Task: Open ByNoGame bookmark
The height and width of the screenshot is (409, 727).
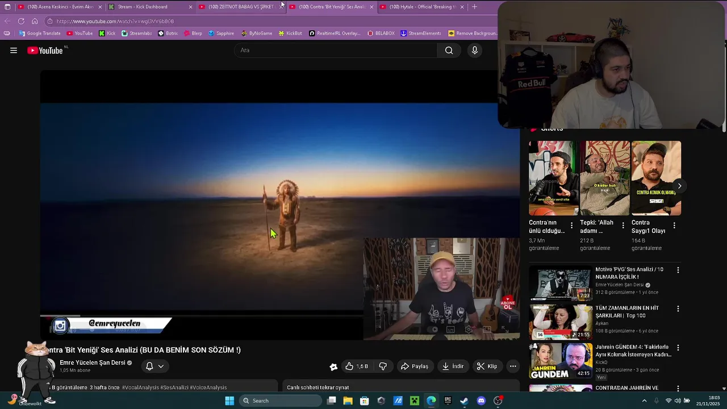Action: point(257,33)
